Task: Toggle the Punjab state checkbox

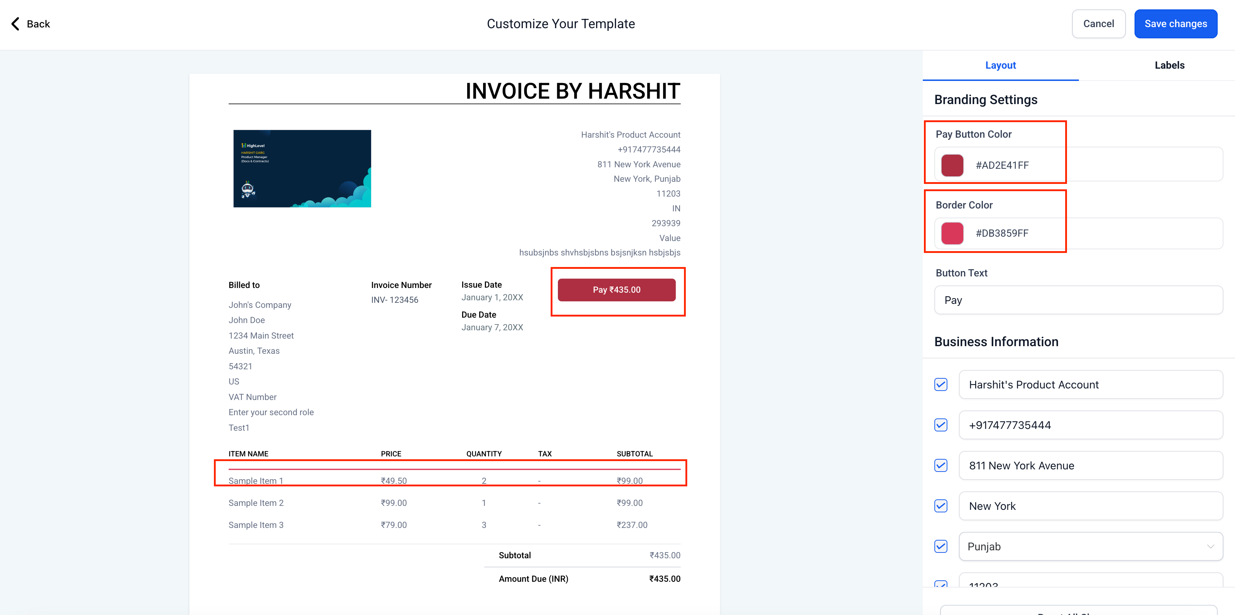Action: click(x=941, y=546)
